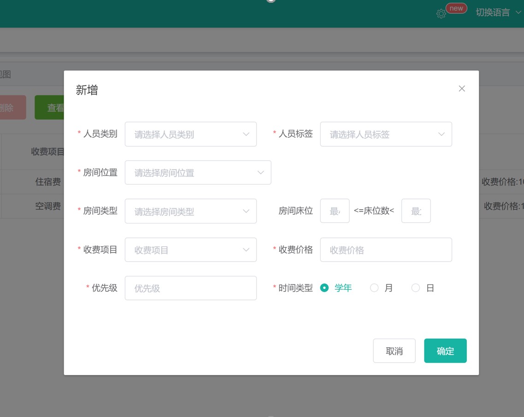This screenshot has height=417, width=524.
Task: Click the maximum bed count input
Action: pos(416,211)
